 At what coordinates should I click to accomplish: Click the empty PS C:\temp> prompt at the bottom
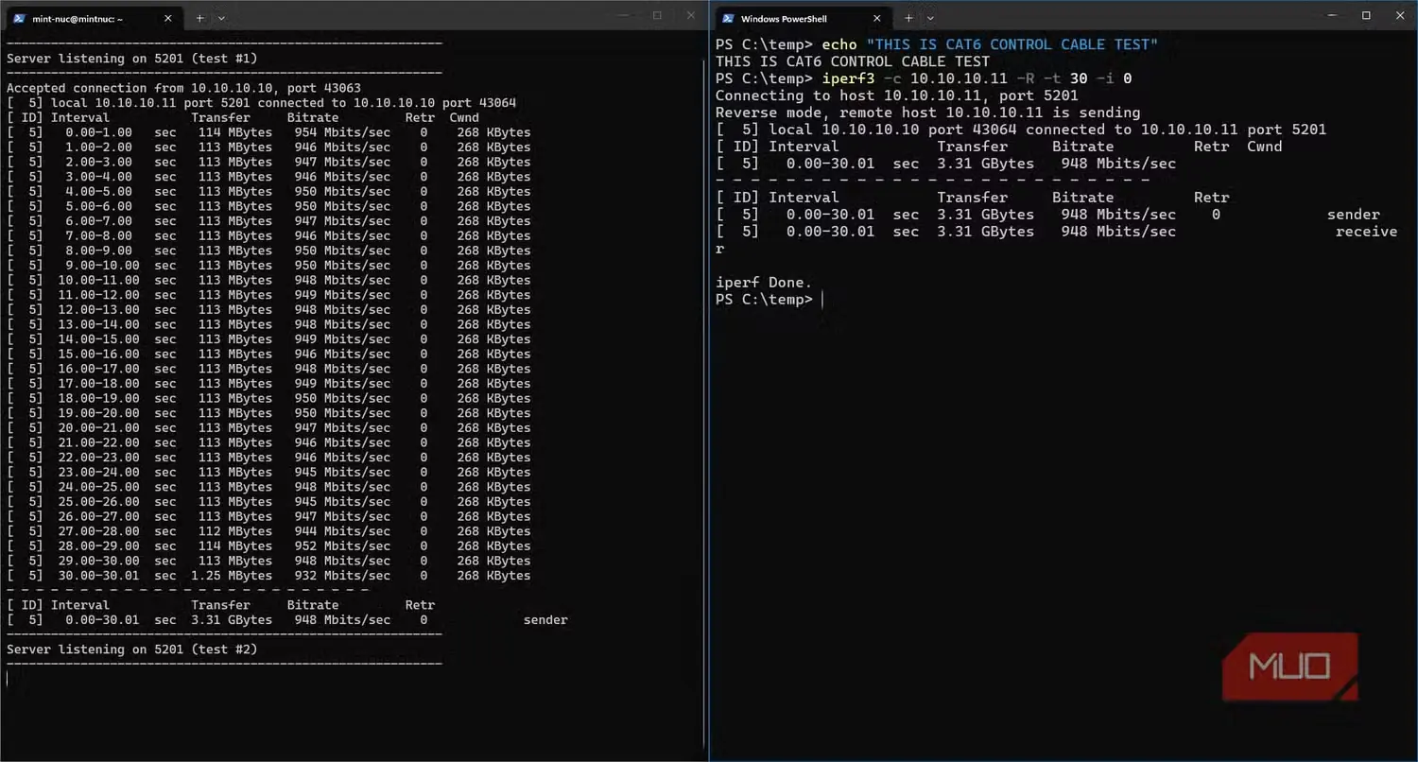pyautogui.click(x=764, y=299)
